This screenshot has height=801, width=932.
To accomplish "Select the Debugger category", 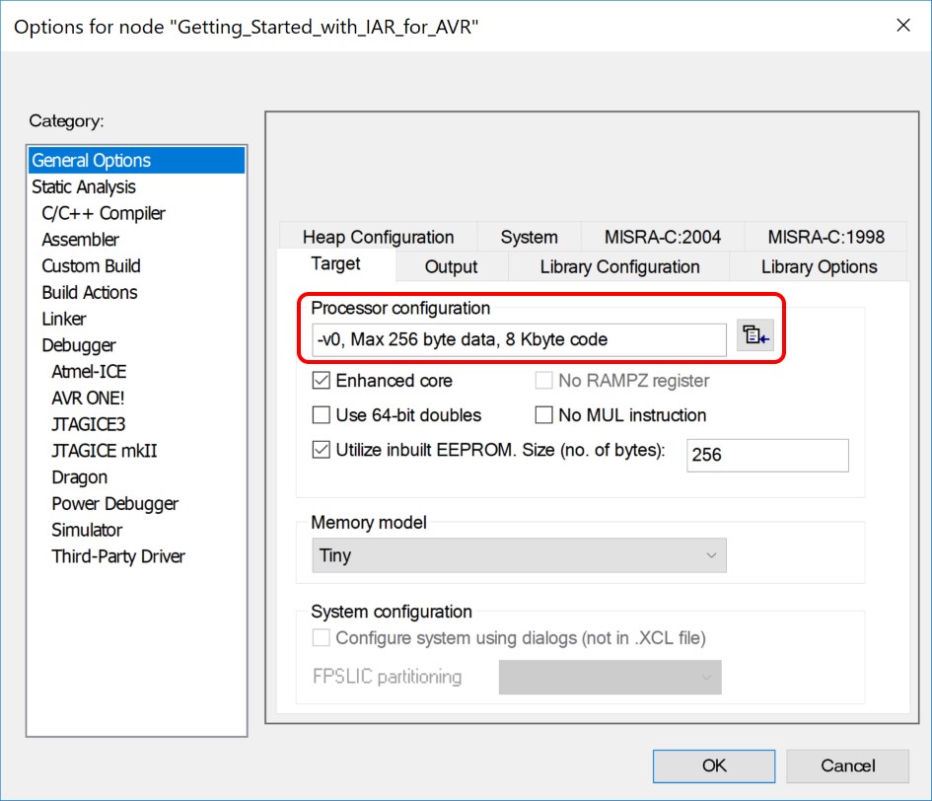I will [79, 345].
